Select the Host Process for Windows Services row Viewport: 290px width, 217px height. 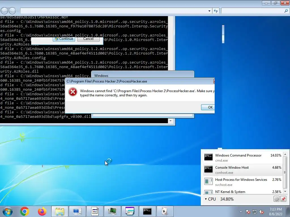pyautogui.click(x=243, y=182)
